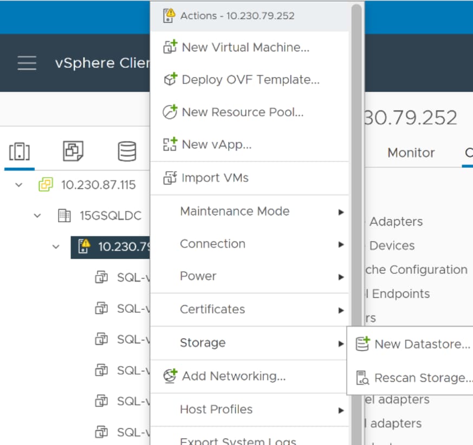
Task: Select the 10.230.87.115 tree item
Action: click(99, 185)
